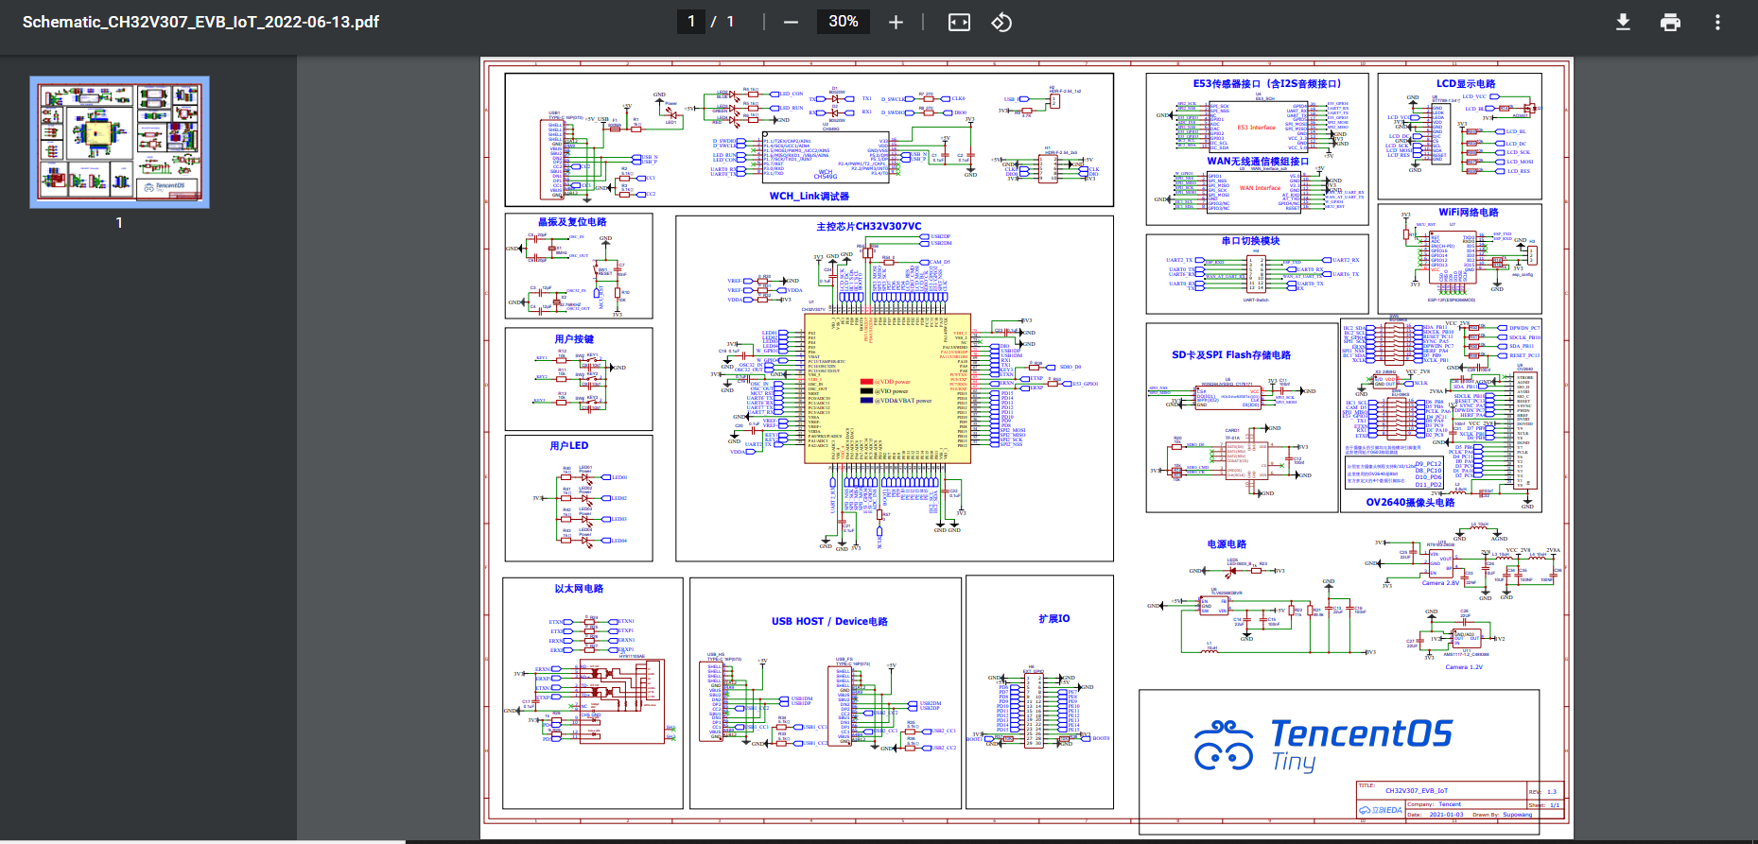1758x844 pixels.
Task: Select the 30% zoom level field
Action: tap(843, 22)
